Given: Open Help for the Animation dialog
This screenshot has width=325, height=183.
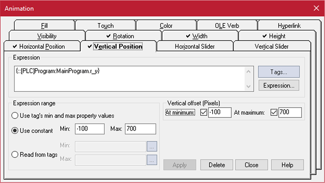Looking at the screenshot, I should tap(287, 165).
